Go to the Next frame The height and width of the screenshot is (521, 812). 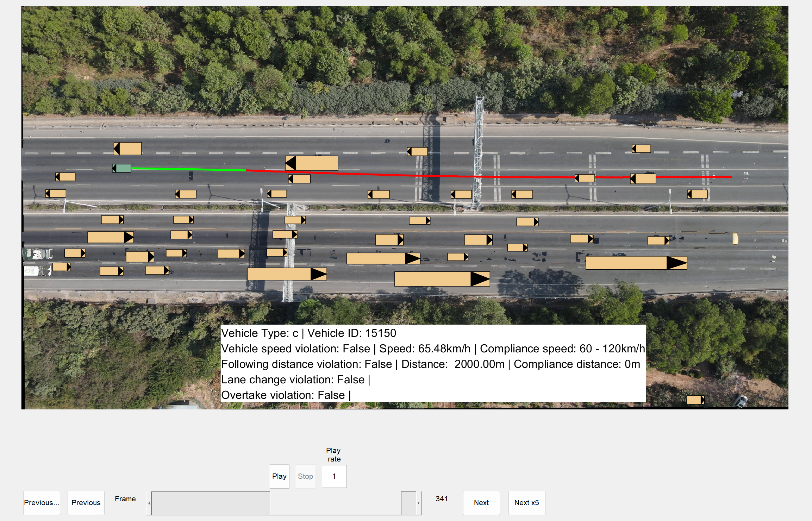tap(481, 503)
